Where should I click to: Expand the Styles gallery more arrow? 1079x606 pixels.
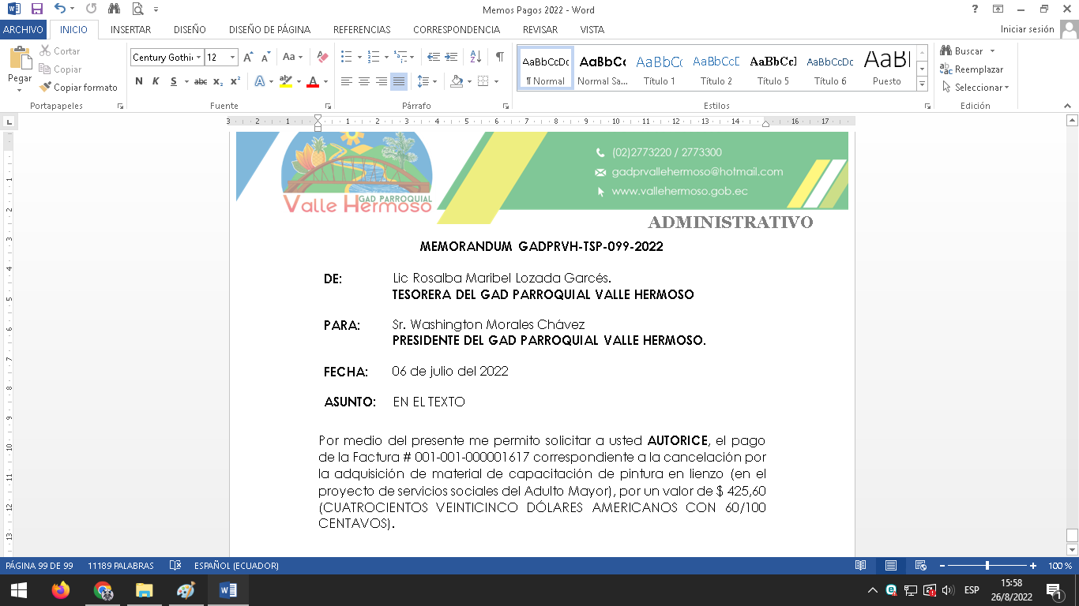pos(922,84)
